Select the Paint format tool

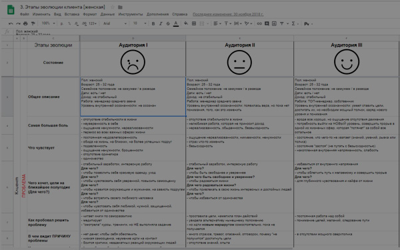coord(33,23)
